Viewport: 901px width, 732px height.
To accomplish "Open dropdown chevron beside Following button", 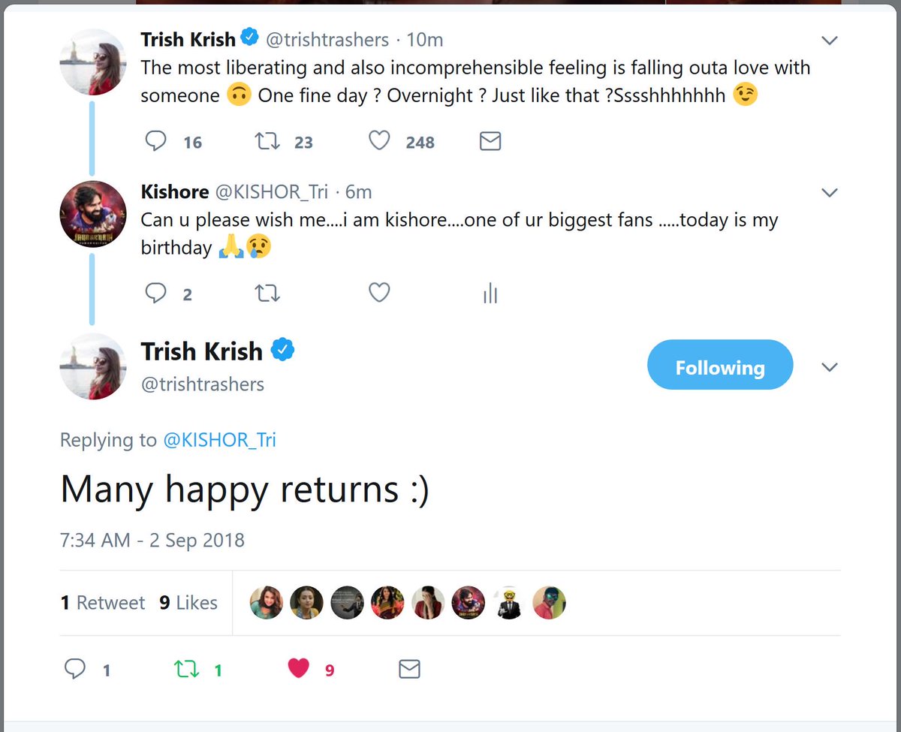I will (x=830, y=367).
